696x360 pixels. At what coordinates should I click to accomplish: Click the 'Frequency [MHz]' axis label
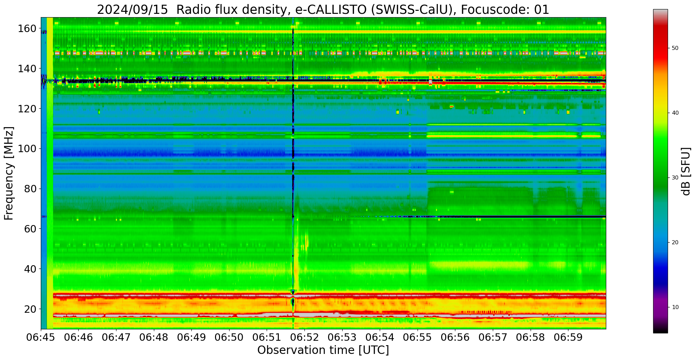click(x=9, y=173)
